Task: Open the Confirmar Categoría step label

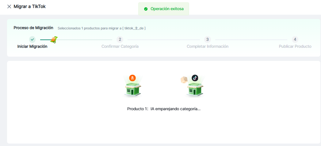Action: [x=120, y=47]
